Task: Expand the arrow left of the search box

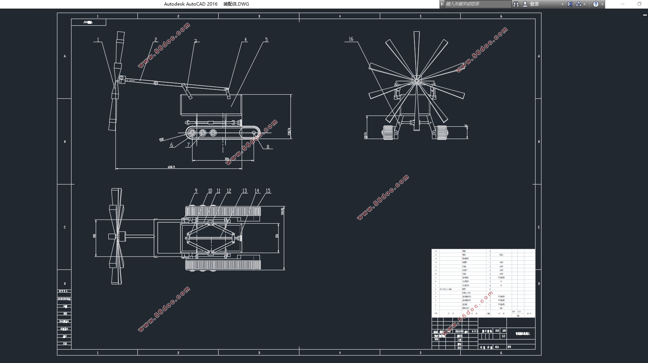Action: pyautogui.click(x=442, y=4)
